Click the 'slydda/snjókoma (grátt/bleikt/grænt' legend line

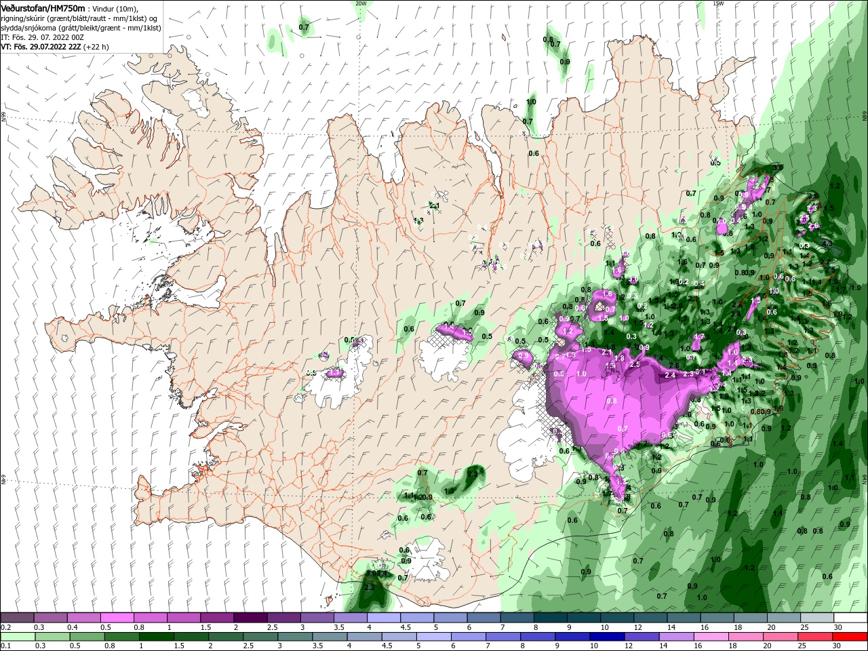click(80, 28)
